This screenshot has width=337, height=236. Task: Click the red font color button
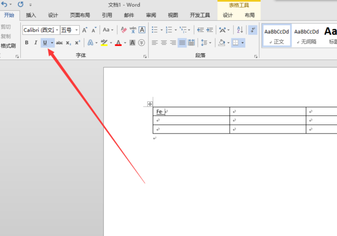tap(118, 43)
